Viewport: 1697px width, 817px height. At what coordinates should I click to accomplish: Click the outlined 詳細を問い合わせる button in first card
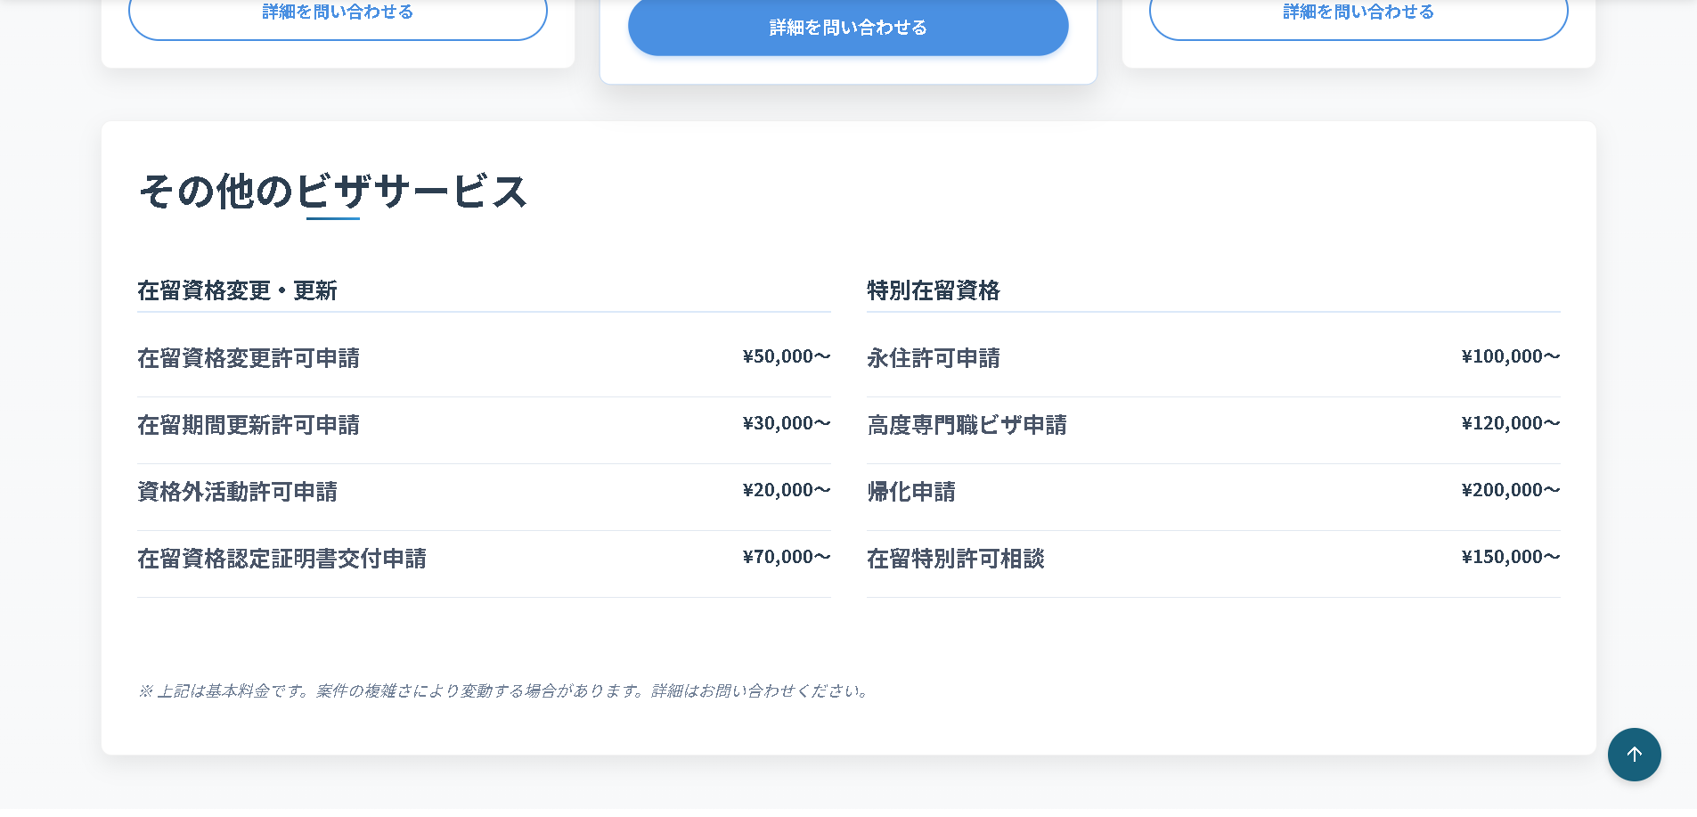coord(338,16)
